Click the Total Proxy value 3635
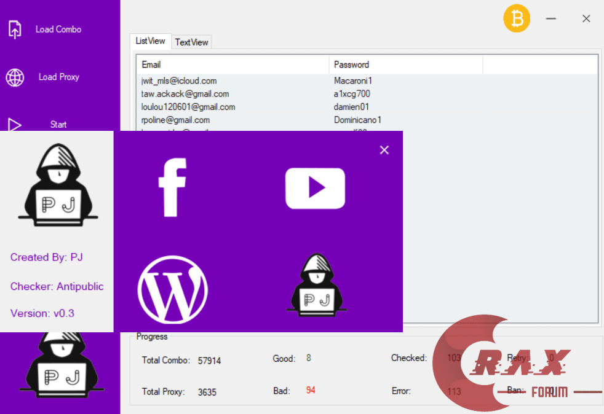 (x=207, y=392)
